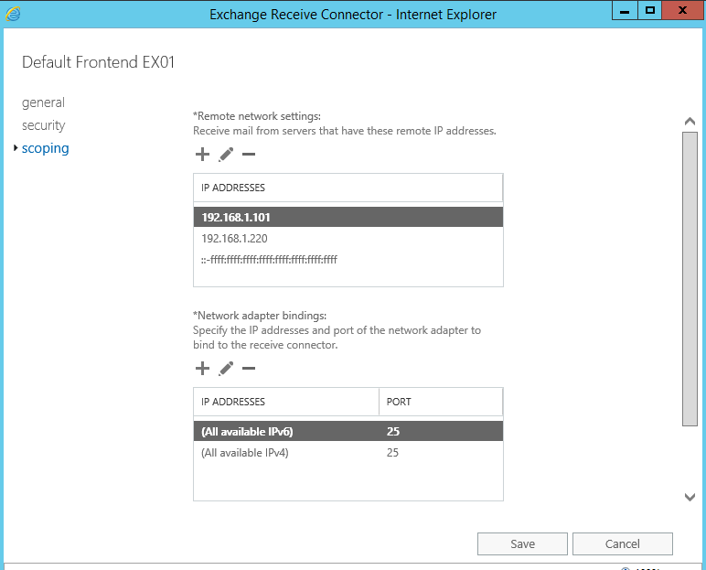Edit the selected remote IP address
This screenshot has height=570, width=706.
[226, 155]
